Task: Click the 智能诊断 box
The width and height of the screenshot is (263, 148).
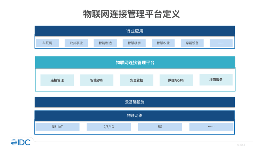Action: pos(97,80)
